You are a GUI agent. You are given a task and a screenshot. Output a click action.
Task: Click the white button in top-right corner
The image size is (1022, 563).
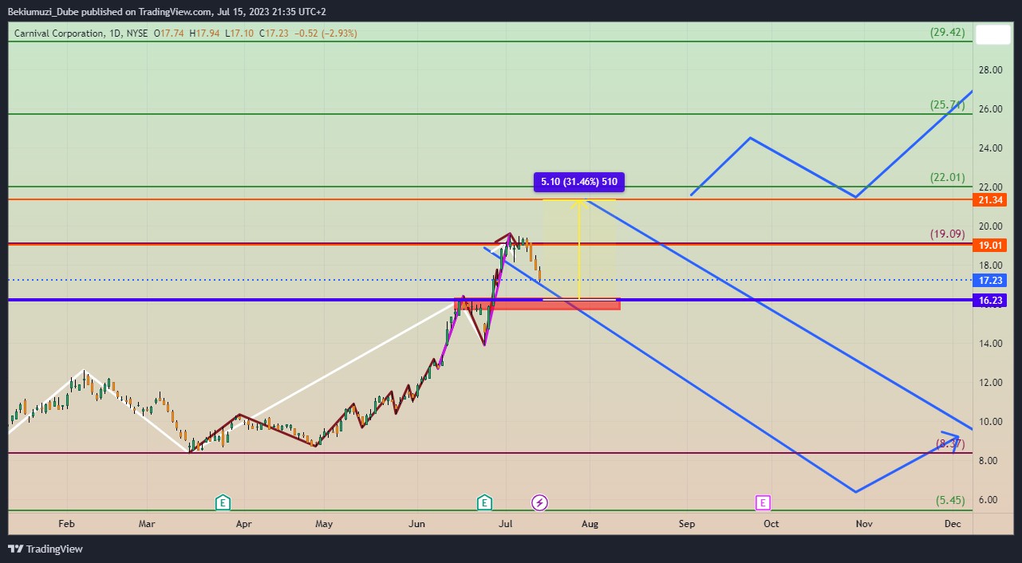click(x=992, y=34)
